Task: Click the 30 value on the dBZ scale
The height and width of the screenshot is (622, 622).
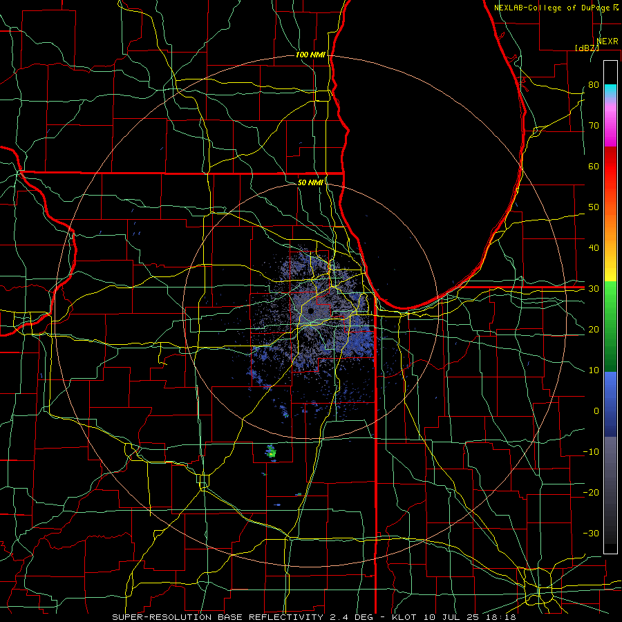Action: [594, 289]
